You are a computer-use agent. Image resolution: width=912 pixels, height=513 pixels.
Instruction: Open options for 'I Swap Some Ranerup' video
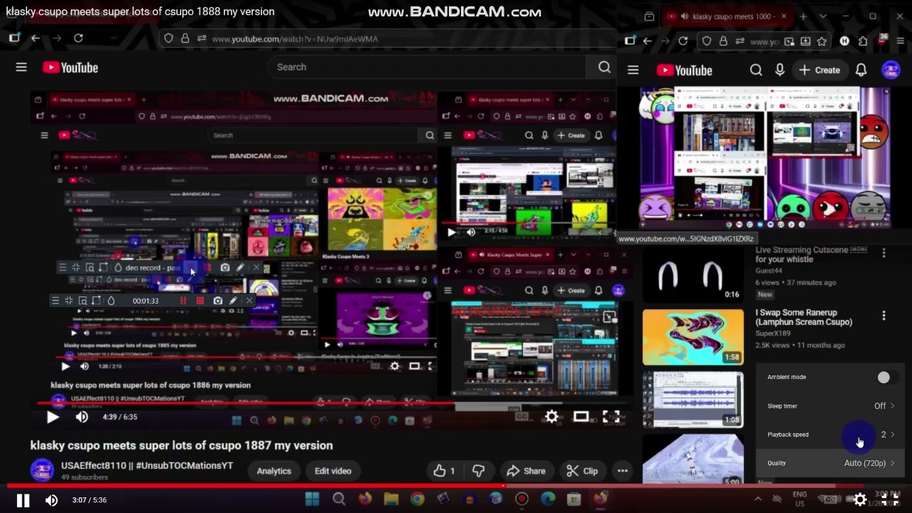click(883, 316)
